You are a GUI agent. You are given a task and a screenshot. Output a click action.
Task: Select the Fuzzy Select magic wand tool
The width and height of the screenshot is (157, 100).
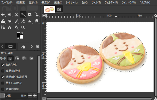click(x=23, y=15)
